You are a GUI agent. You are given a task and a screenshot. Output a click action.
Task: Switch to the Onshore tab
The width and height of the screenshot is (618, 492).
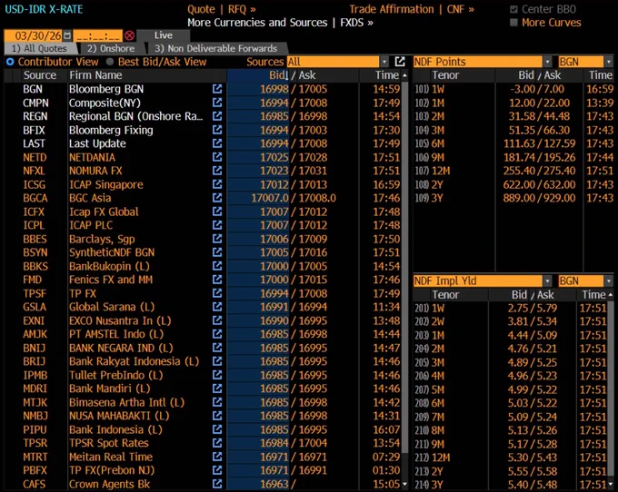(x=111, y=48)
